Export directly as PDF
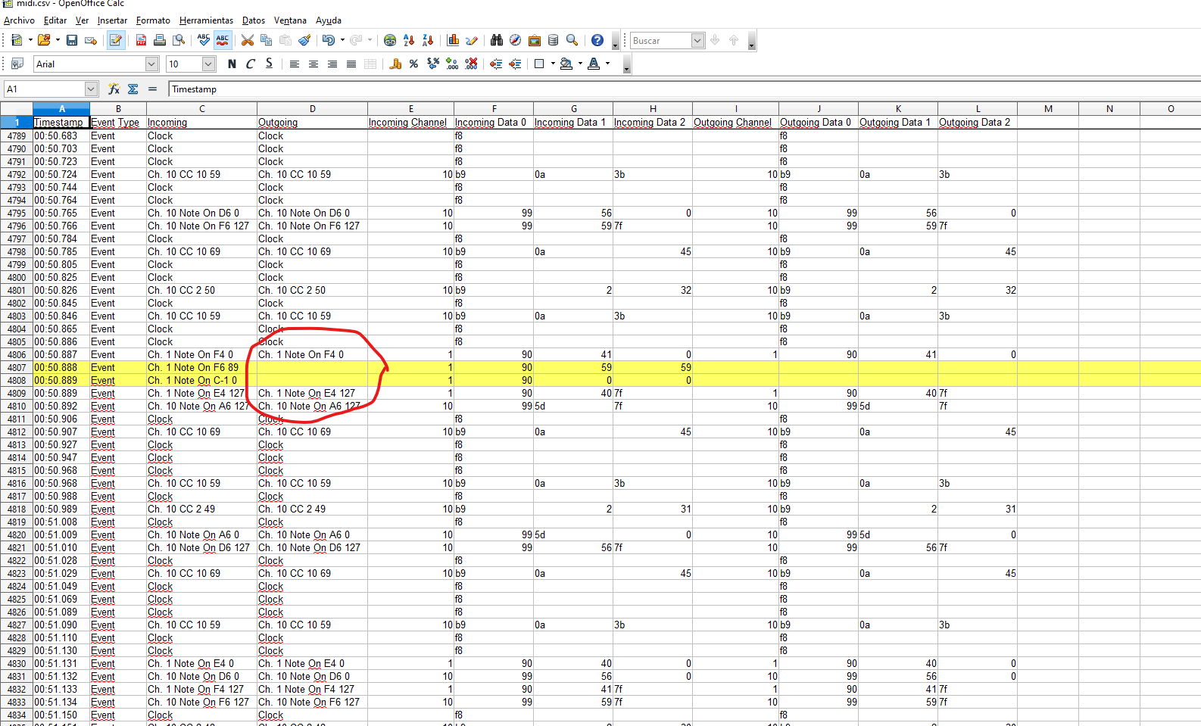The image size is (1201, 726). (x=141, y=40)
